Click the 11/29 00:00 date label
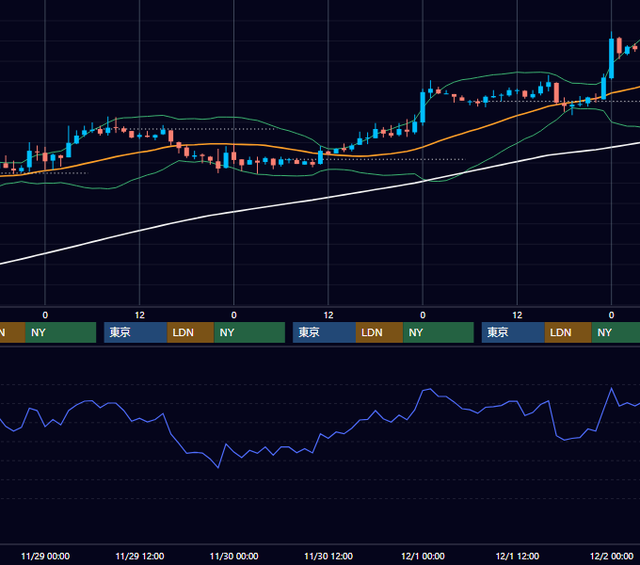This screenshot has height=565, width=640. click(x=45, y=556)
